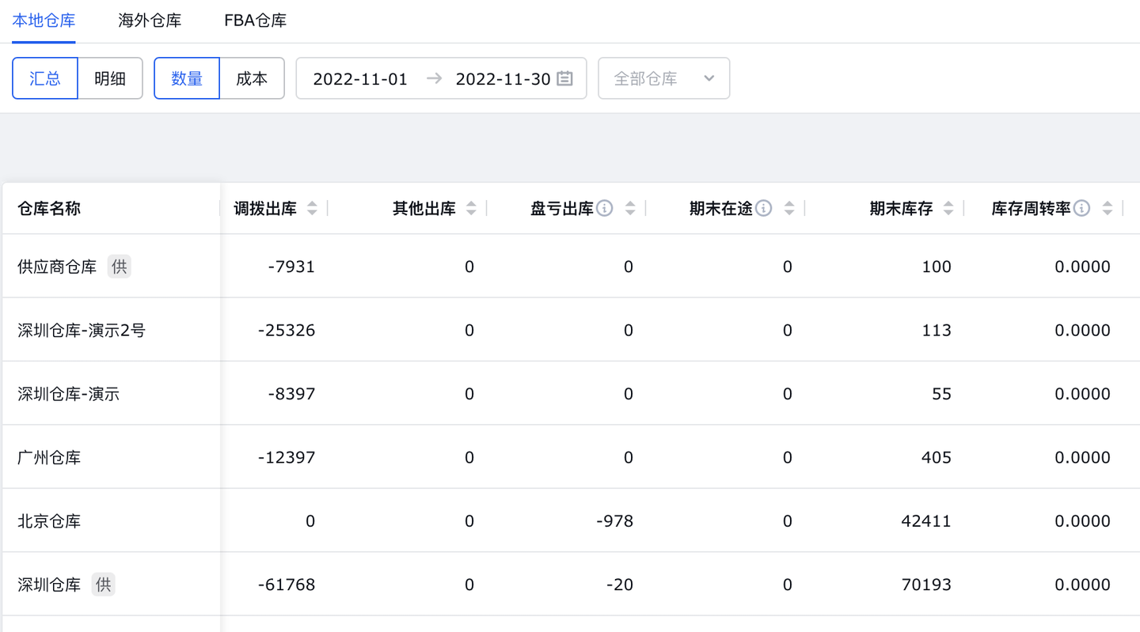
Task: Sort the 期末库存 column
Action: [x=948, y=208]
